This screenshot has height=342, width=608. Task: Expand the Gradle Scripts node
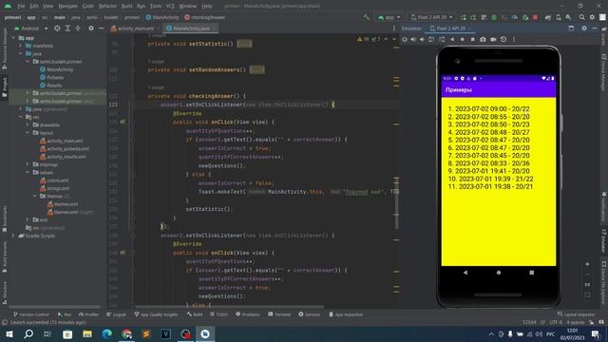tap(13, 236)
